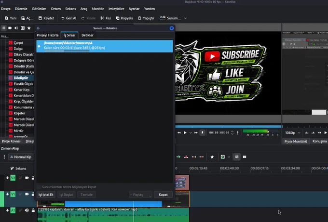
Task: Save project with Kaydet
Action: pyautogui.click(x=46, y=18)
